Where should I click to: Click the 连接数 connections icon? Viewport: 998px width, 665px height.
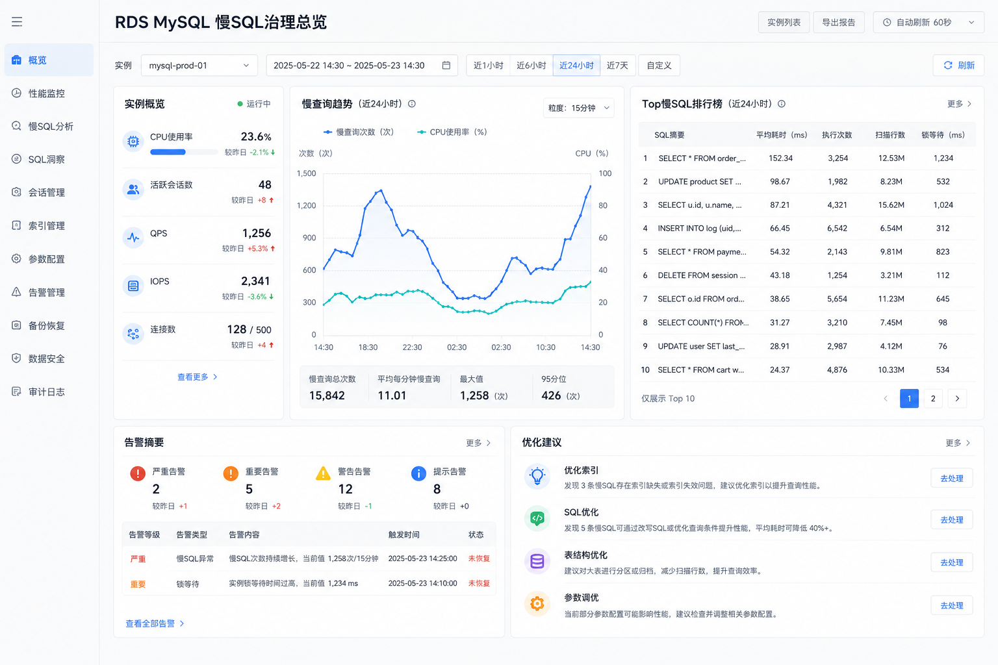(x=133, y=334)
